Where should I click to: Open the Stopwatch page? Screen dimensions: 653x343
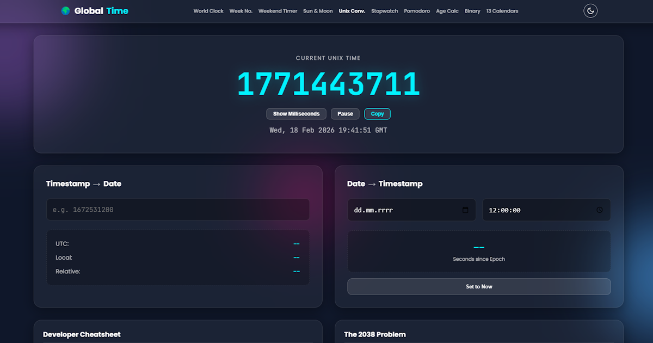(385, 11)
